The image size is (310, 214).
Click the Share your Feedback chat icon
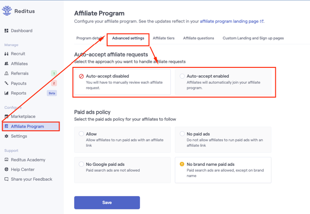(x=6, y=179)
